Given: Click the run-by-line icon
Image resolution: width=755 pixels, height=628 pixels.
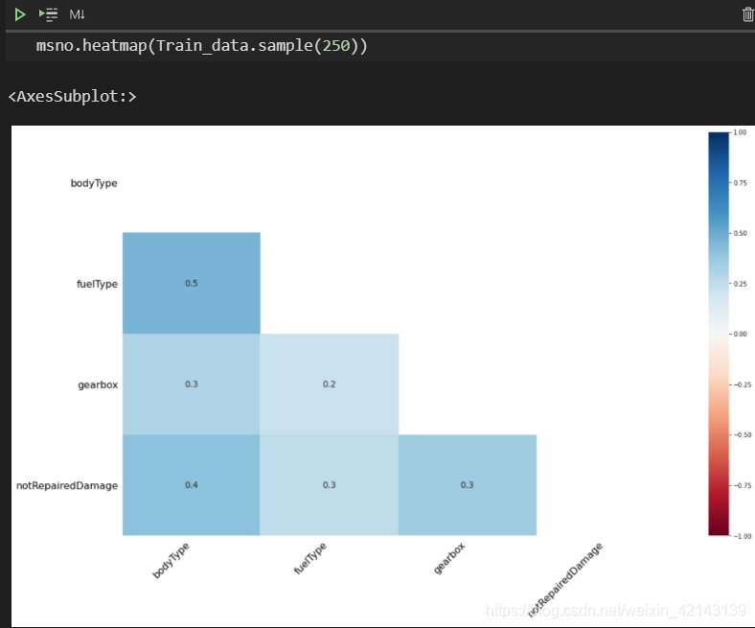Looking at the screenshot, I should point(48,14).
